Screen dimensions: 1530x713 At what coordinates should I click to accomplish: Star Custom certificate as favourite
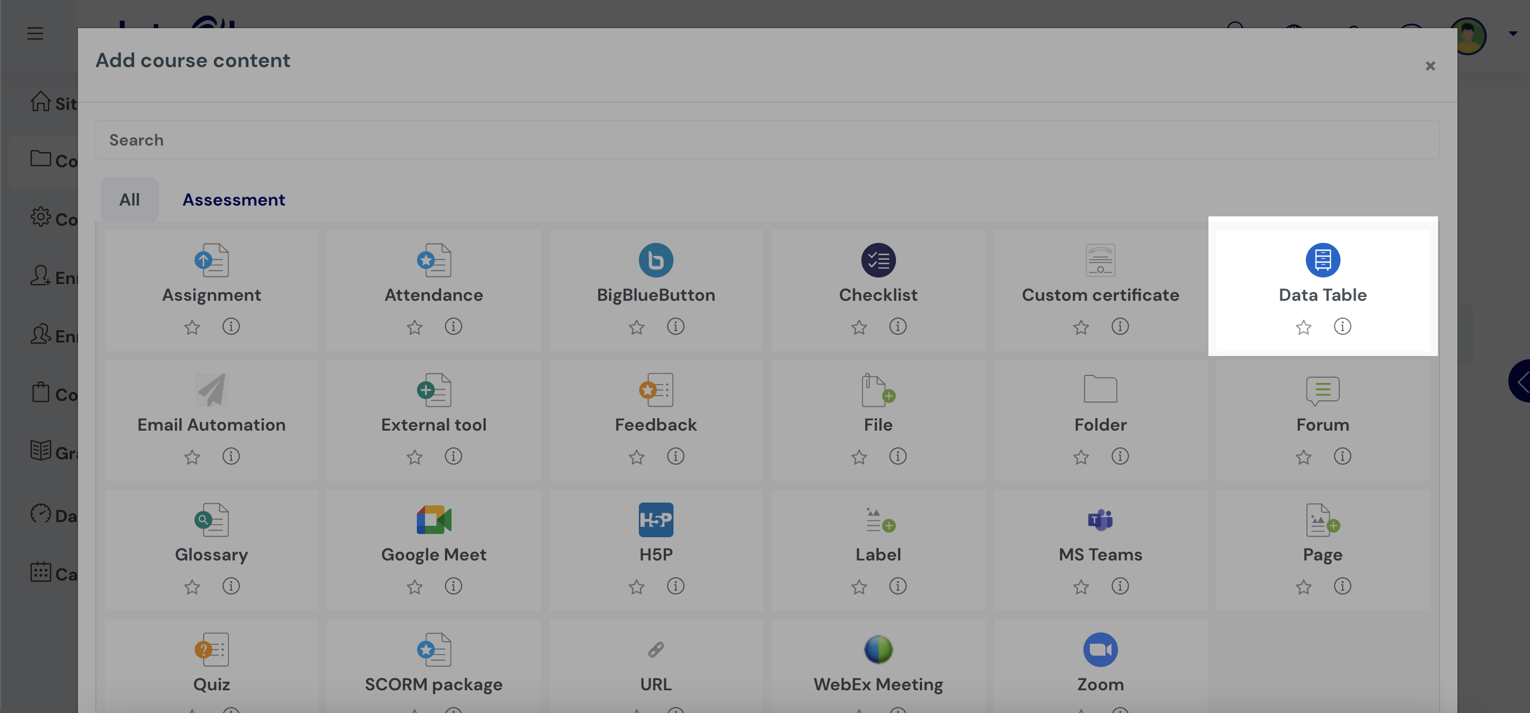1081,327
